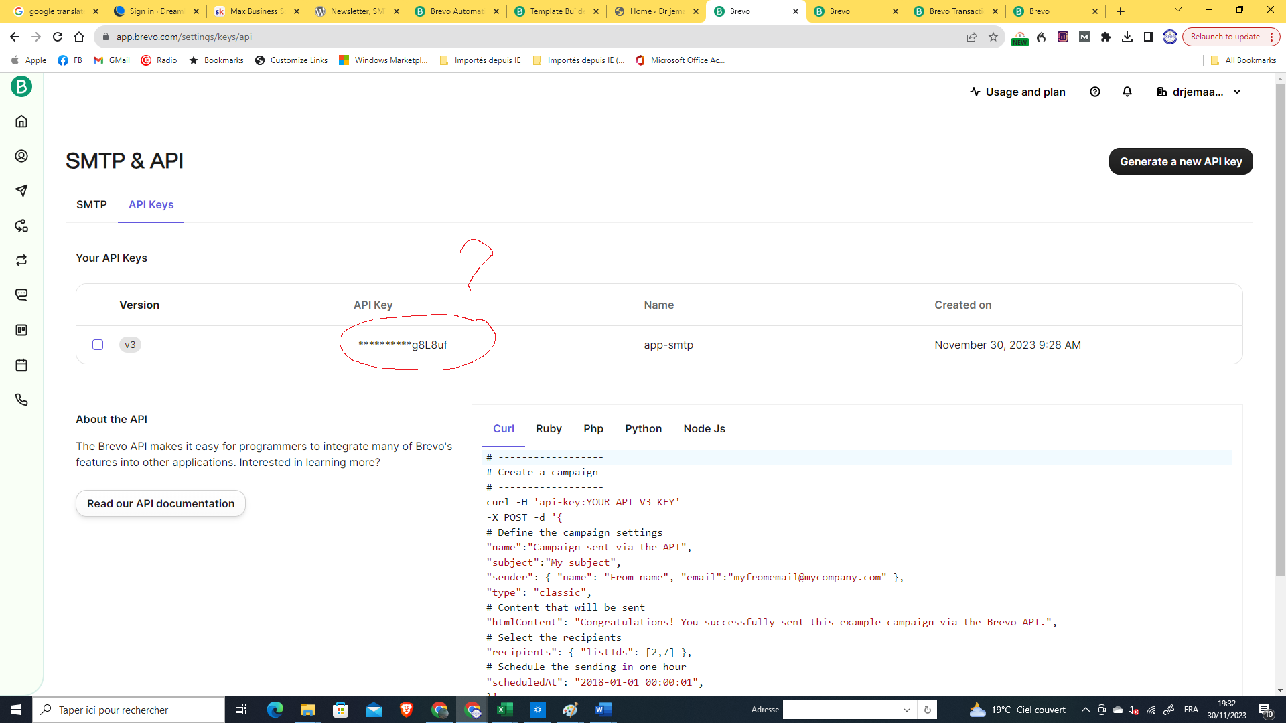Open Transactional arrows sidebar icon
Viewport: 1286px width, 723px height.
(21, 260)
